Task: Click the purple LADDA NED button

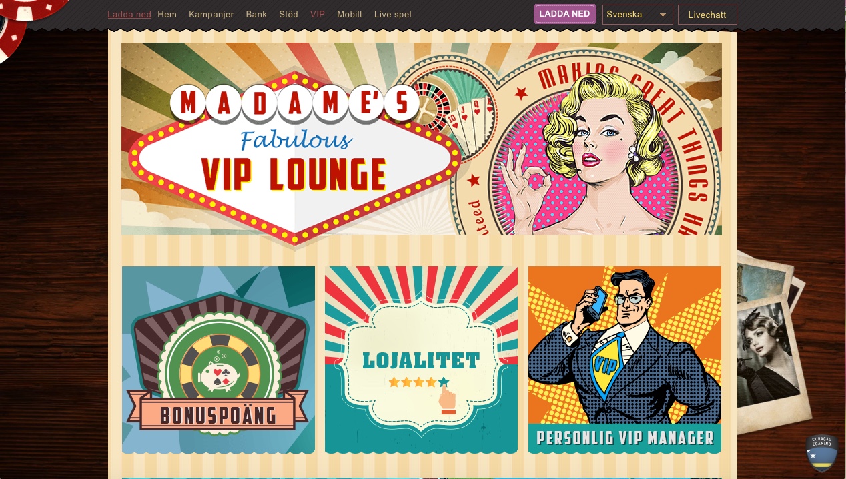Action: [564, 14]
